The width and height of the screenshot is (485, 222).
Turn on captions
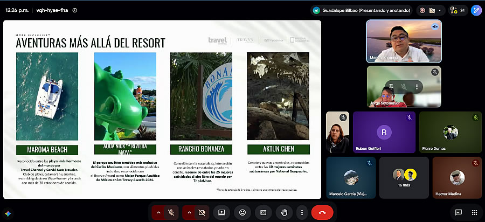pos(263,212)
